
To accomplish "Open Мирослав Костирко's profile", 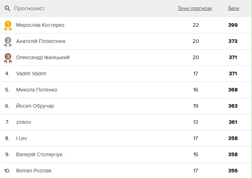I will coord(40,25).
